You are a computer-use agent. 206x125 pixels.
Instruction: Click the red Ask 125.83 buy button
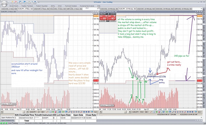click(112, 17)
